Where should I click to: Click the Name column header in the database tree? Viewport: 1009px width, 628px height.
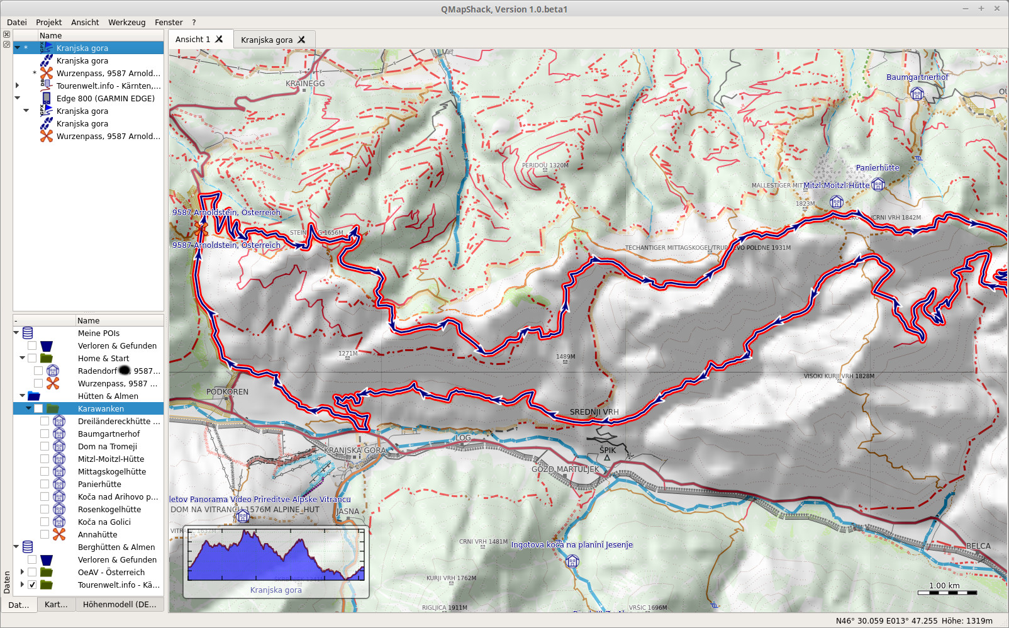tap(120, 320)
